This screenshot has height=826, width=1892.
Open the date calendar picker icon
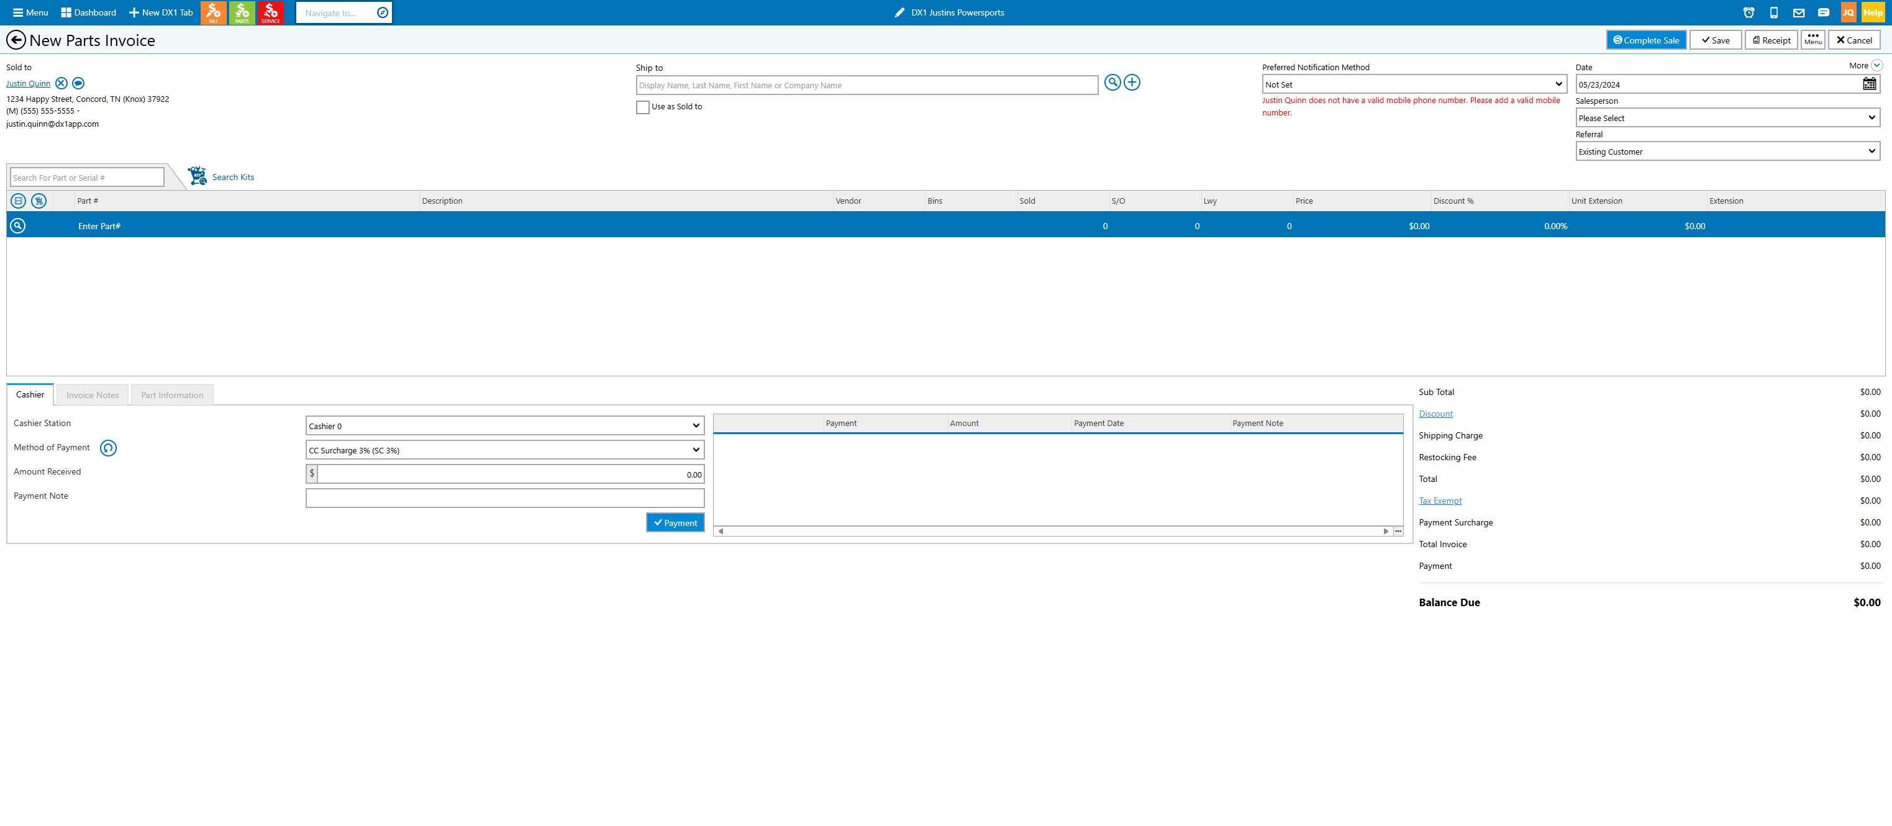1869,84
